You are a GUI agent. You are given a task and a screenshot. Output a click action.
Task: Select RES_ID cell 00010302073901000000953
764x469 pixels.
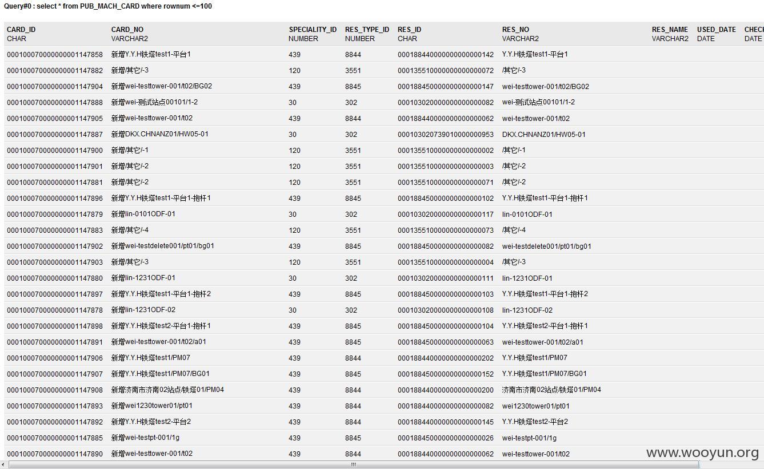(446, 135)
